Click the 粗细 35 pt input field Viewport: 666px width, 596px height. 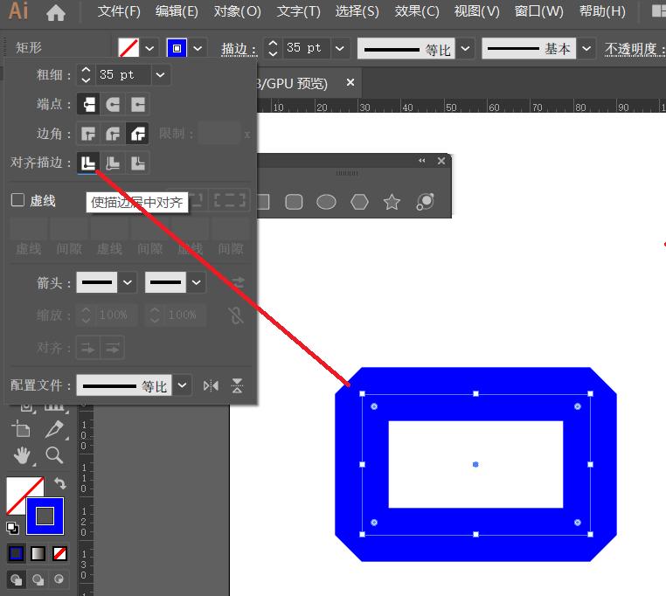click(123, 75)
